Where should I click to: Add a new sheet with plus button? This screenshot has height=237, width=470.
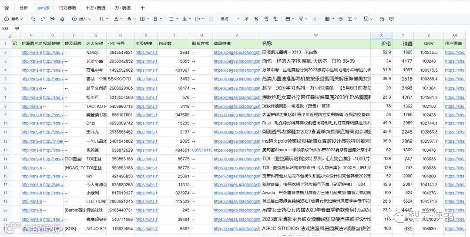click(143, 8)
